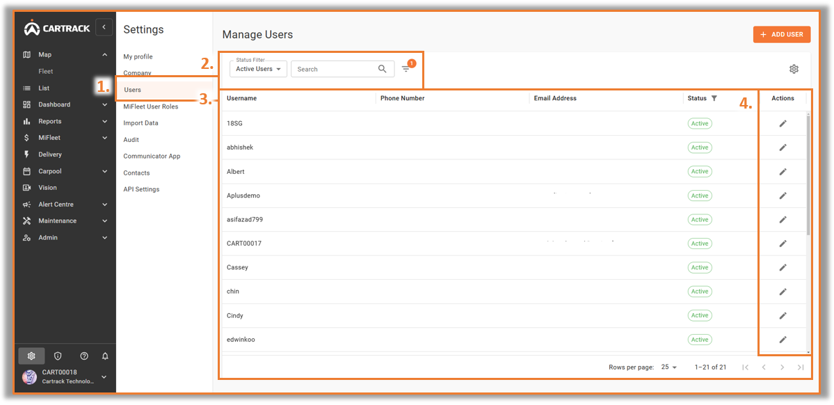Sort by Email Address column header

(x=555, y=98)
